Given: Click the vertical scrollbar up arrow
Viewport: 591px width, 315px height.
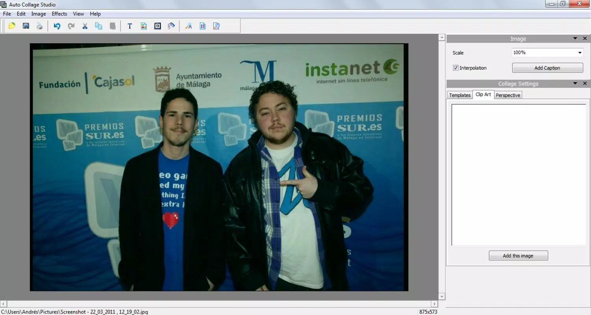Looking at the screenshot, I should pos(442,38).
